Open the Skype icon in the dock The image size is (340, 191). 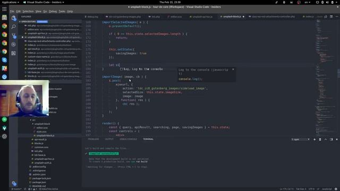(x=4, y=60)
